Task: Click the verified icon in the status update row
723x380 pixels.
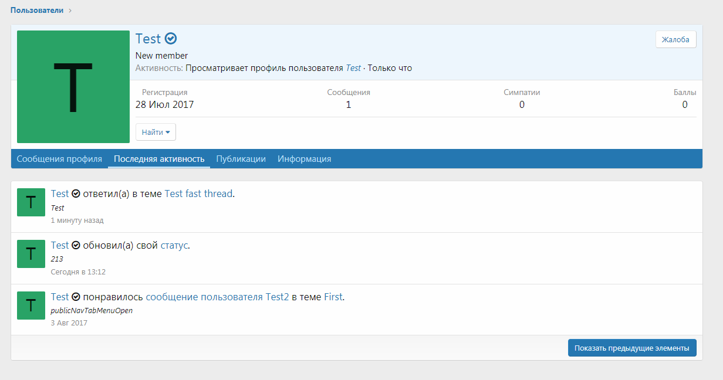Action: point(76,245)
